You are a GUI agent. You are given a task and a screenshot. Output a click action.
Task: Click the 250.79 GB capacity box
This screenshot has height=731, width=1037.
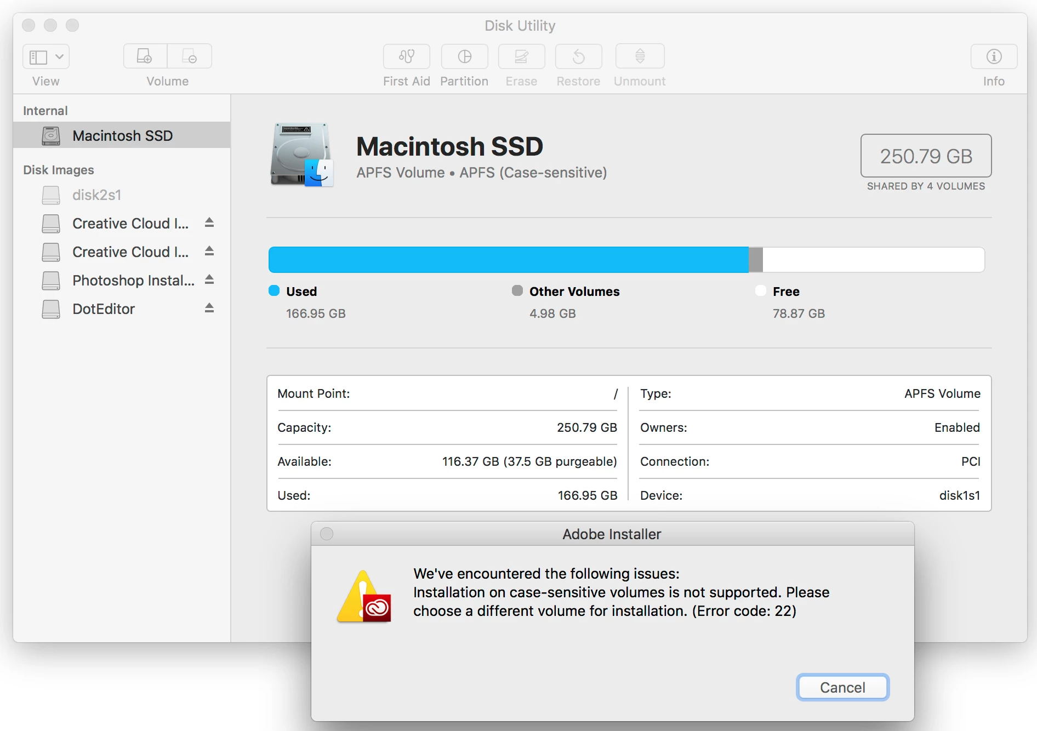(926, 156)
